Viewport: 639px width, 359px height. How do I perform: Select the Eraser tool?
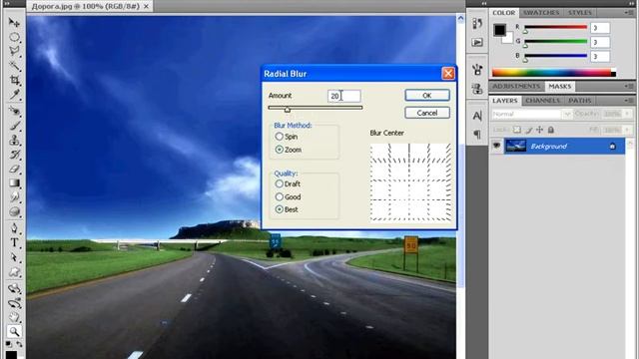point(14,169)
